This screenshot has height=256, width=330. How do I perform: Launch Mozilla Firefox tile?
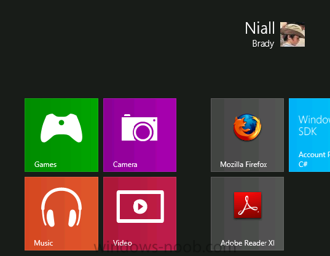[x=247, y=135]
